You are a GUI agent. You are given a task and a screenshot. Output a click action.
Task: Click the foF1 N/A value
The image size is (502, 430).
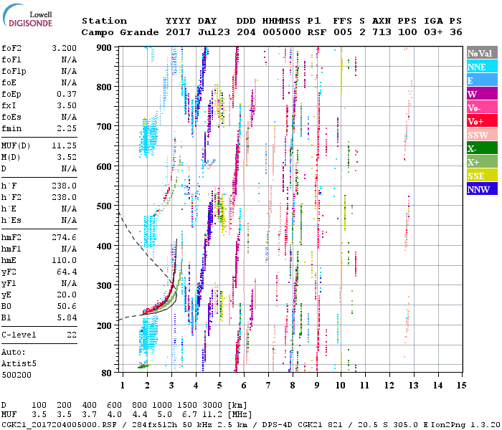pos(69,59)
